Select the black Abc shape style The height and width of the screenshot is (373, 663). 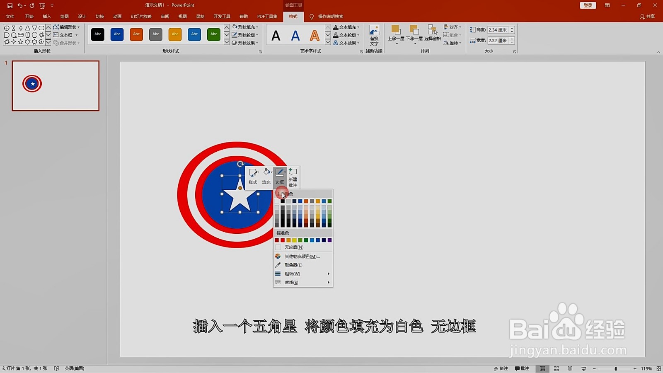coord(98,34)
